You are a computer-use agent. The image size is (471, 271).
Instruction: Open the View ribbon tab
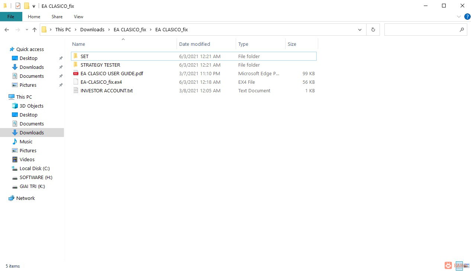click(x=78, y=17)
